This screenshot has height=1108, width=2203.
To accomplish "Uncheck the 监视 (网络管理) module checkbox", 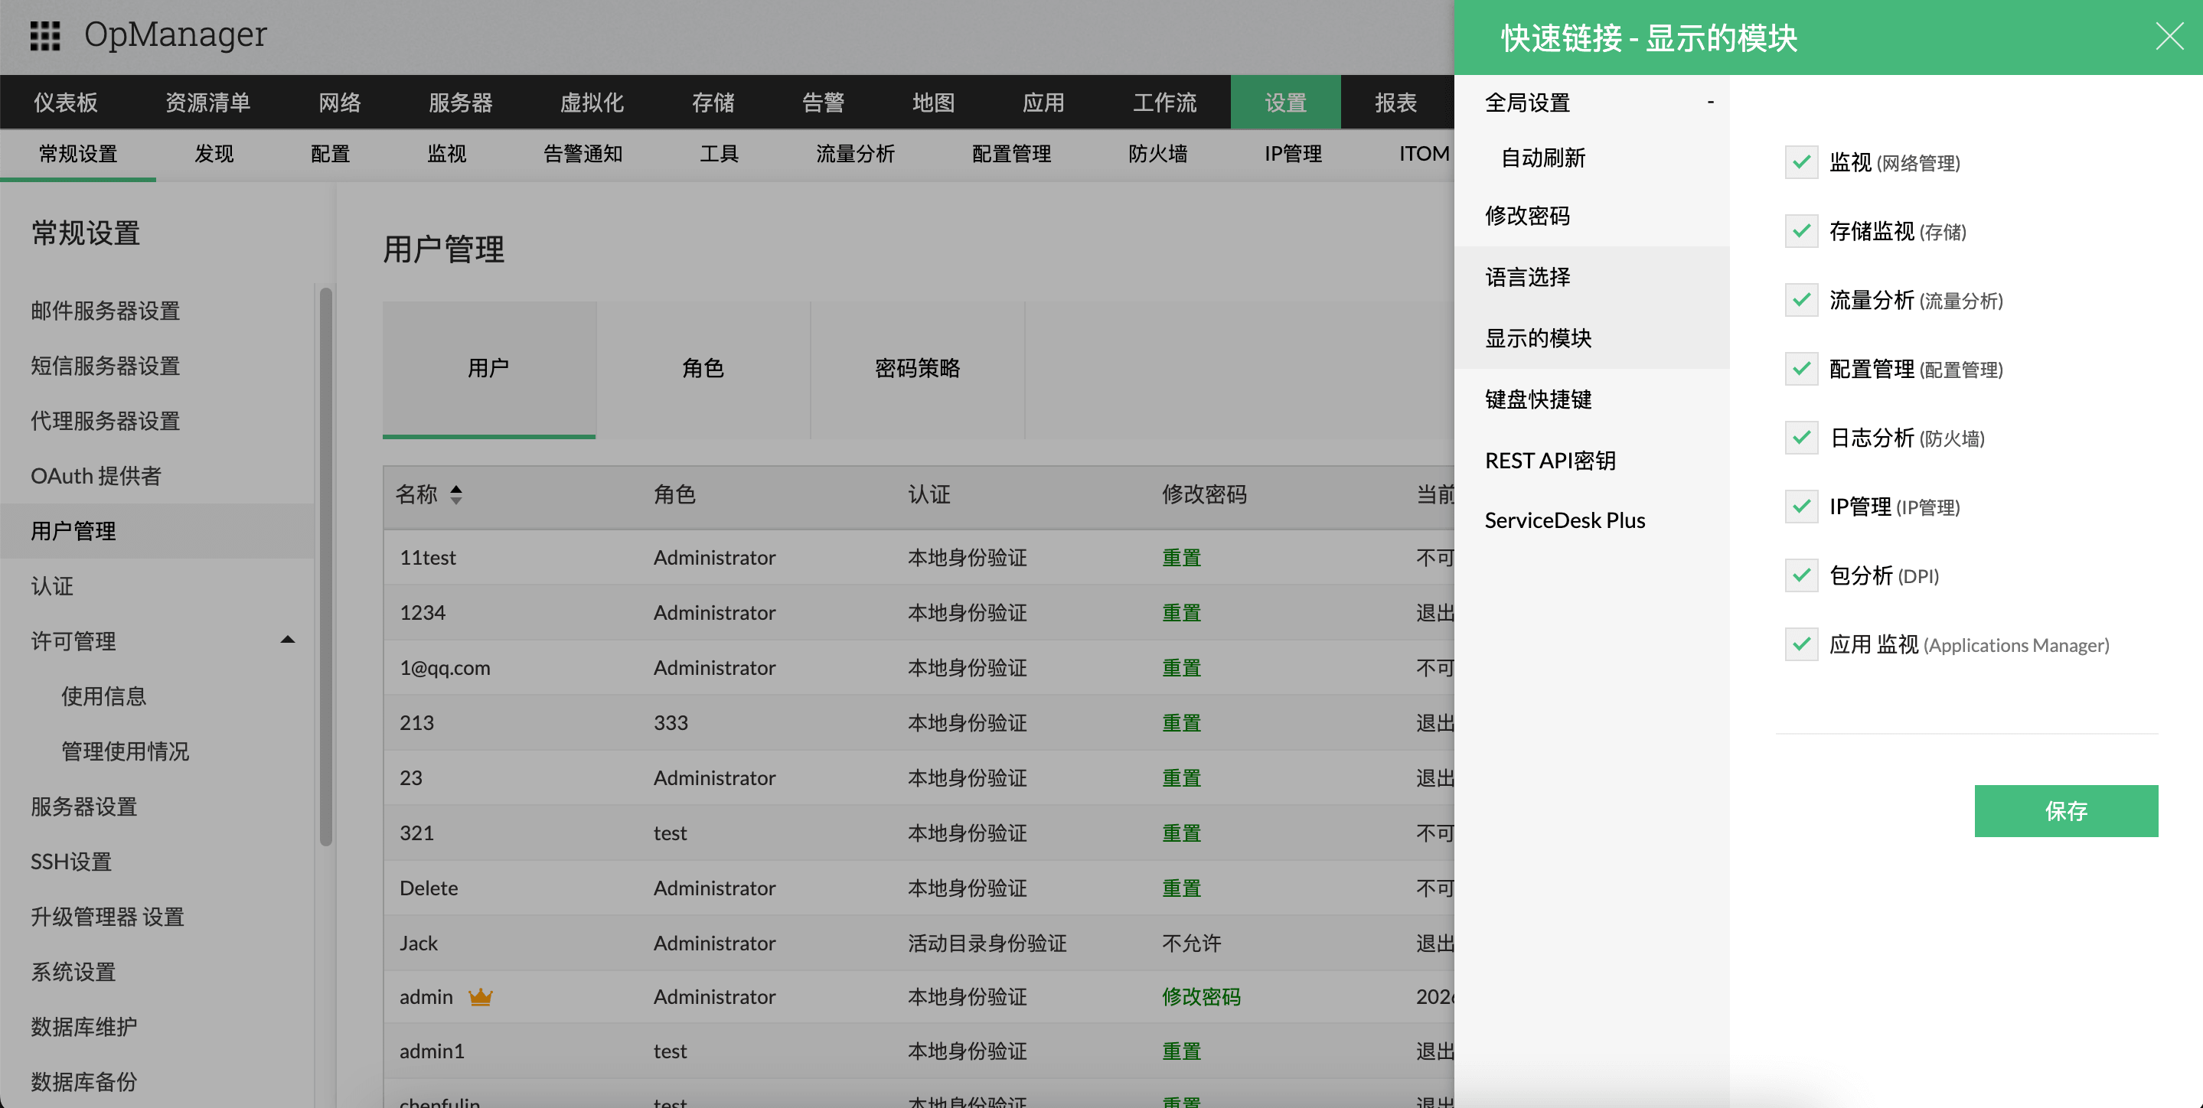I will pos(1801,161).
